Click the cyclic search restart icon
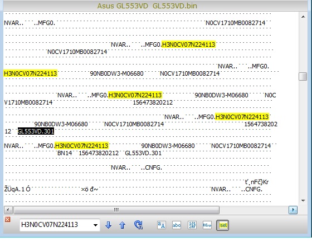 pos(139,225)
